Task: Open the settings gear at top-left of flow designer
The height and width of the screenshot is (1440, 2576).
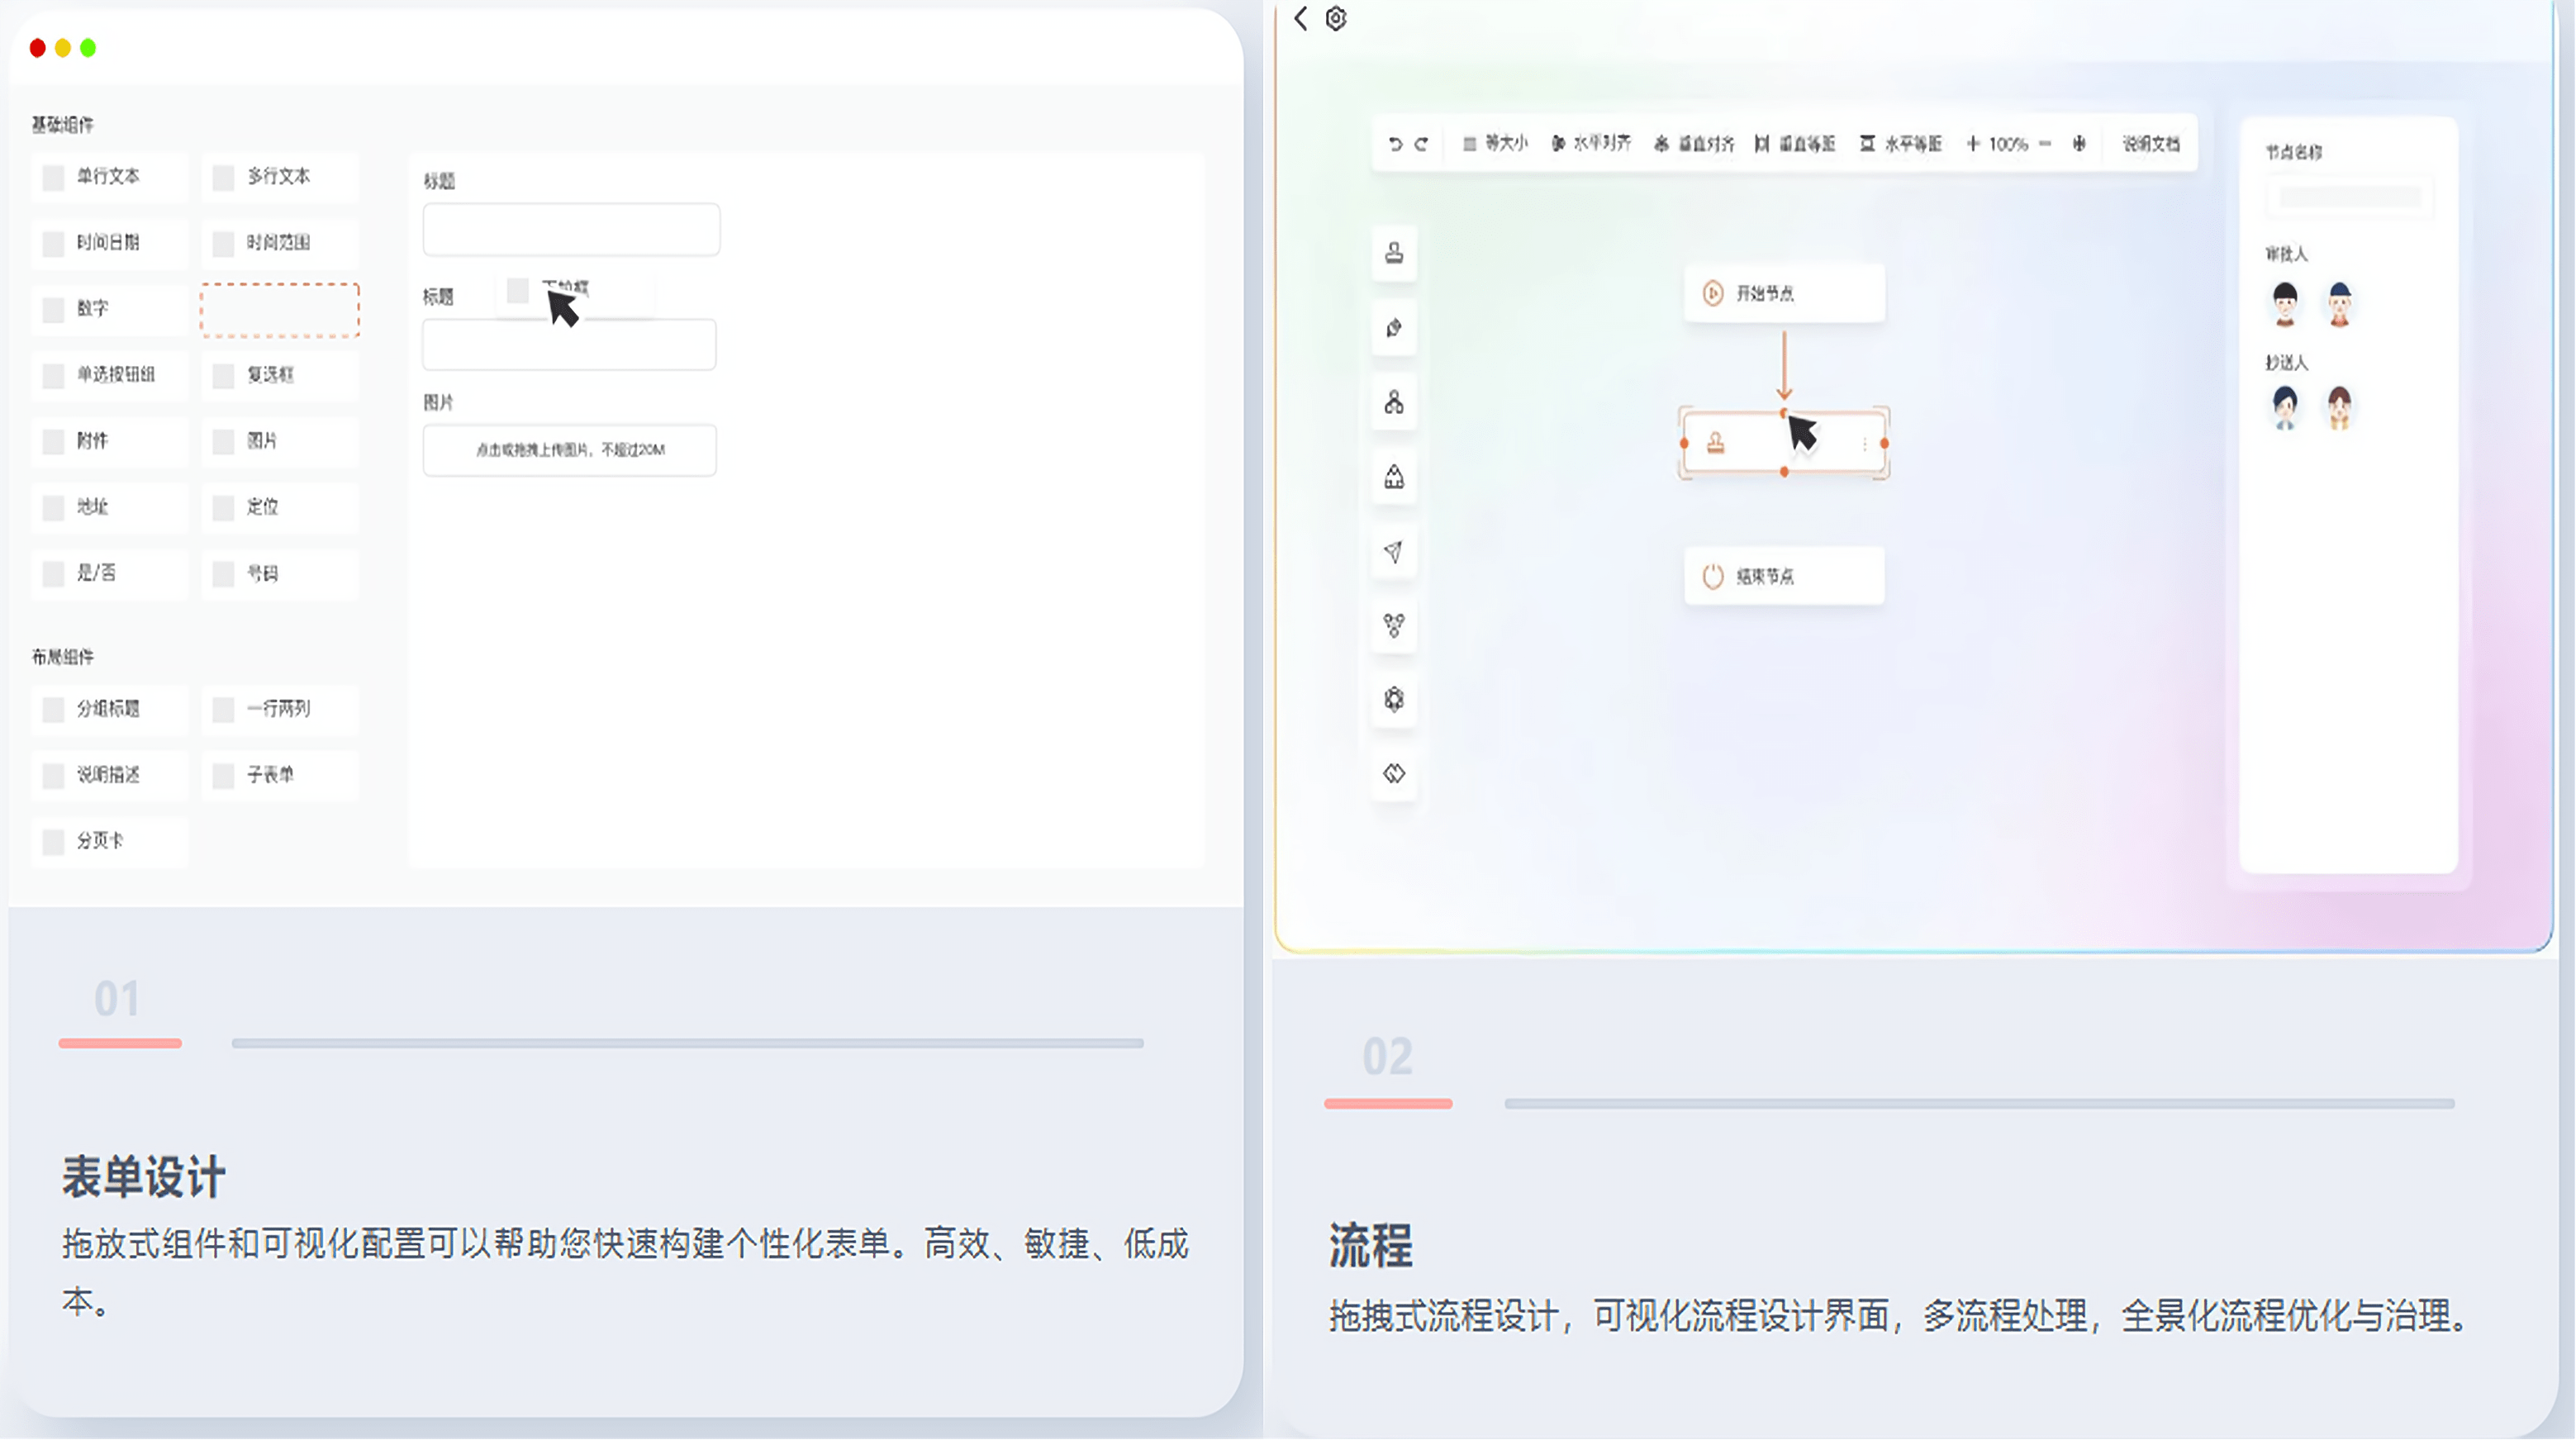Action: click(x=1335, y=19)
